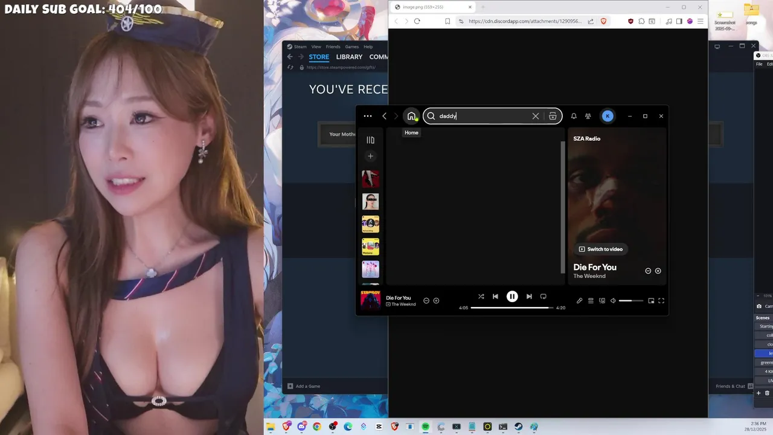The image size is (773, 435).
Task: Open the Spotify queue
Action: [591, 301]
